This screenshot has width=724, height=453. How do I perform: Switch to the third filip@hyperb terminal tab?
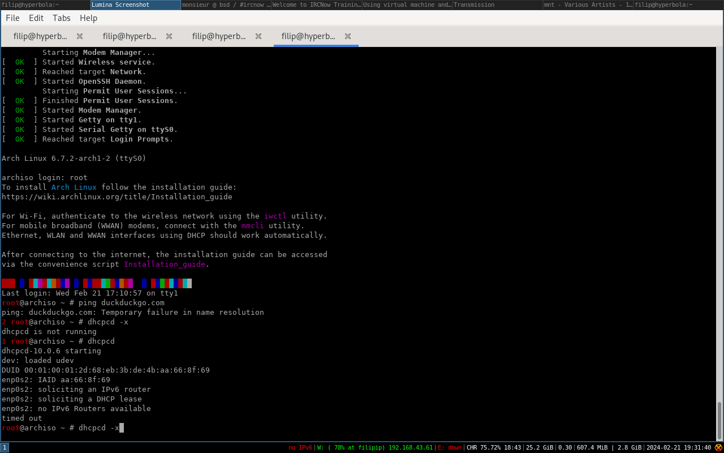pos(219,36)
